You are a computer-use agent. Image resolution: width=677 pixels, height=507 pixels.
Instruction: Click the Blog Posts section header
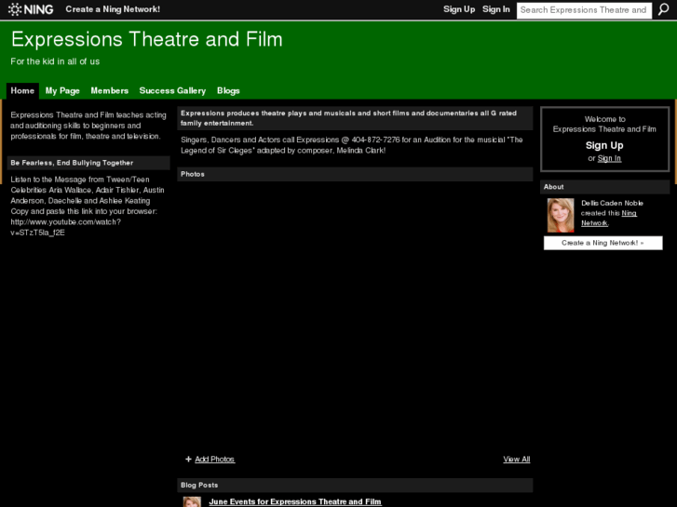coord(355,485)
